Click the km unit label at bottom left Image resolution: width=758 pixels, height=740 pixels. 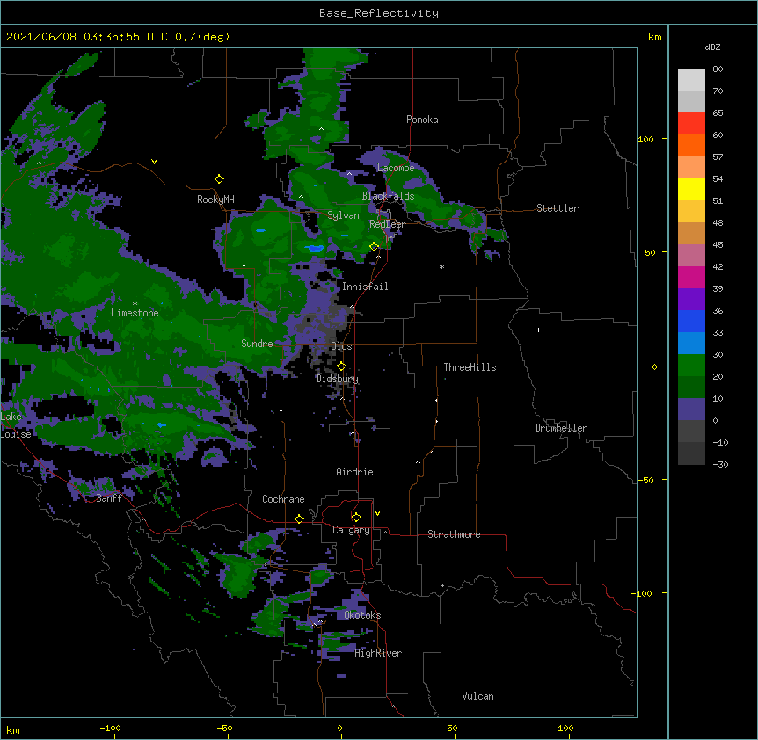(x=13, y=729)
